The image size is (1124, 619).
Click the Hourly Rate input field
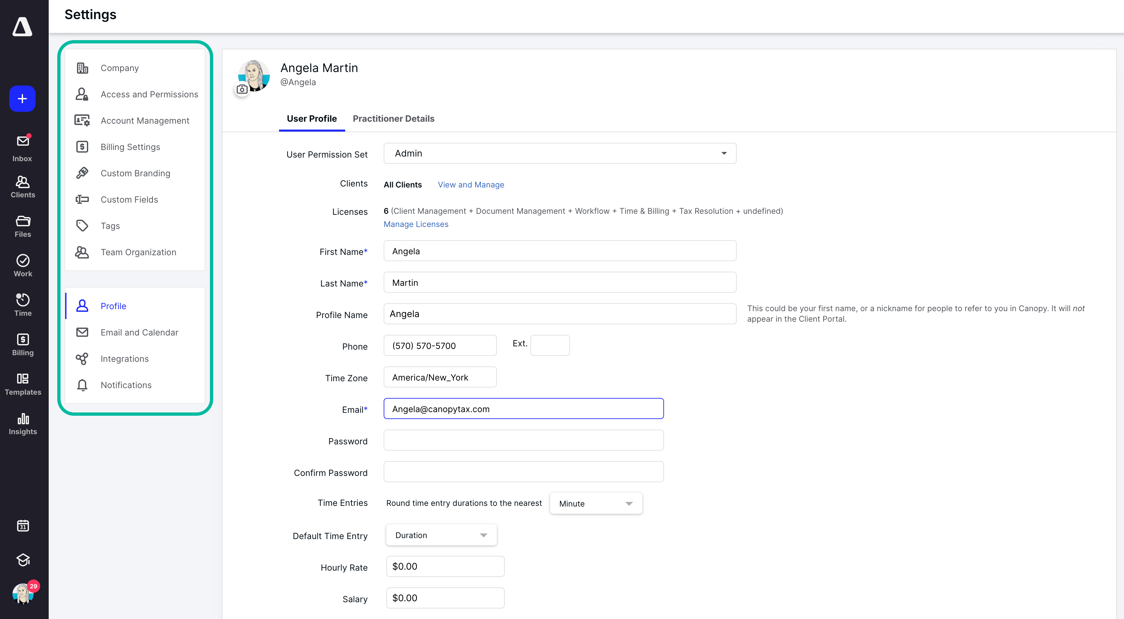[445, 566]
